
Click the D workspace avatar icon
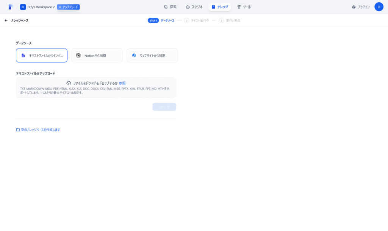click(x=23, y=7)
